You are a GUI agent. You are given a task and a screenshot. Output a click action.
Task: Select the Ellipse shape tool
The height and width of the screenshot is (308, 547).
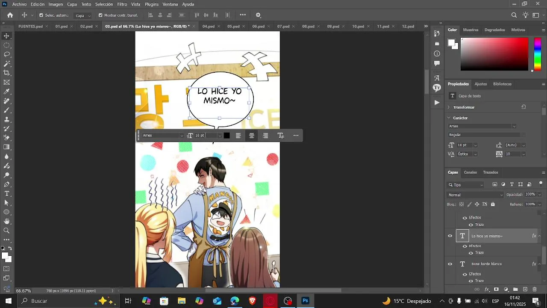pyautogui.click(x=7, y=212)
